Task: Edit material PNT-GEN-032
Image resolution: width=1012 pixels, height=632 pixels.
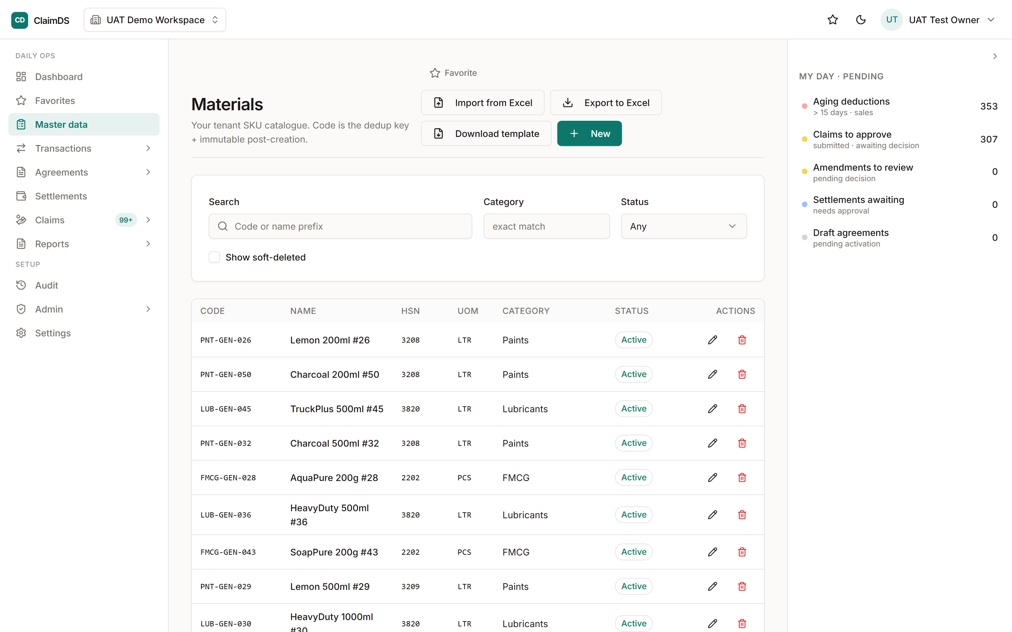Action: coord(713,443)
